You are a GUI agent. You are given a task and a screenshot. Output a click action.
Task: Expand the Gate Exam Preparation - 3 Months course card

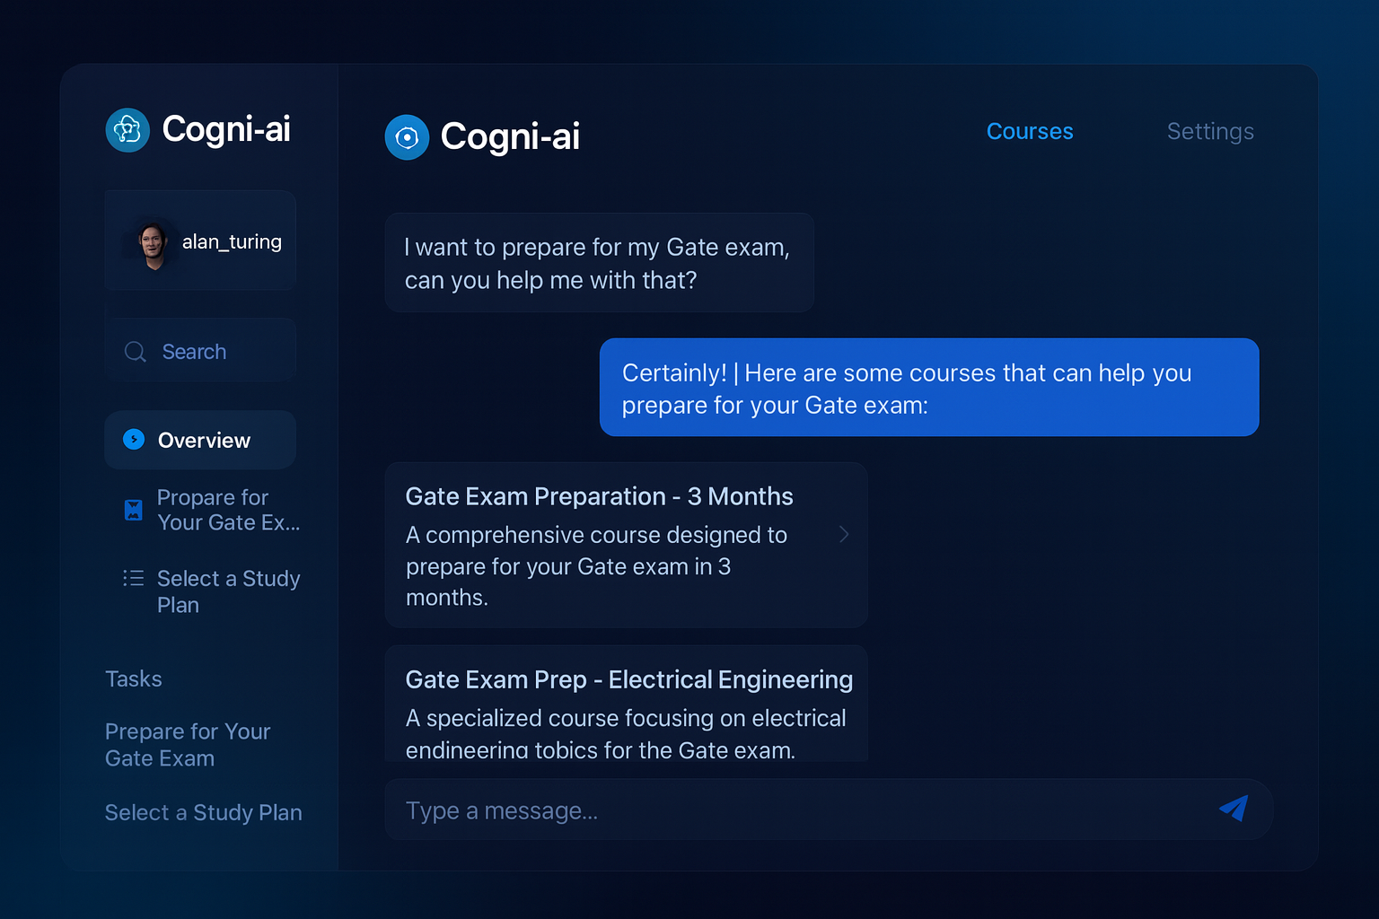coord(626,545)
